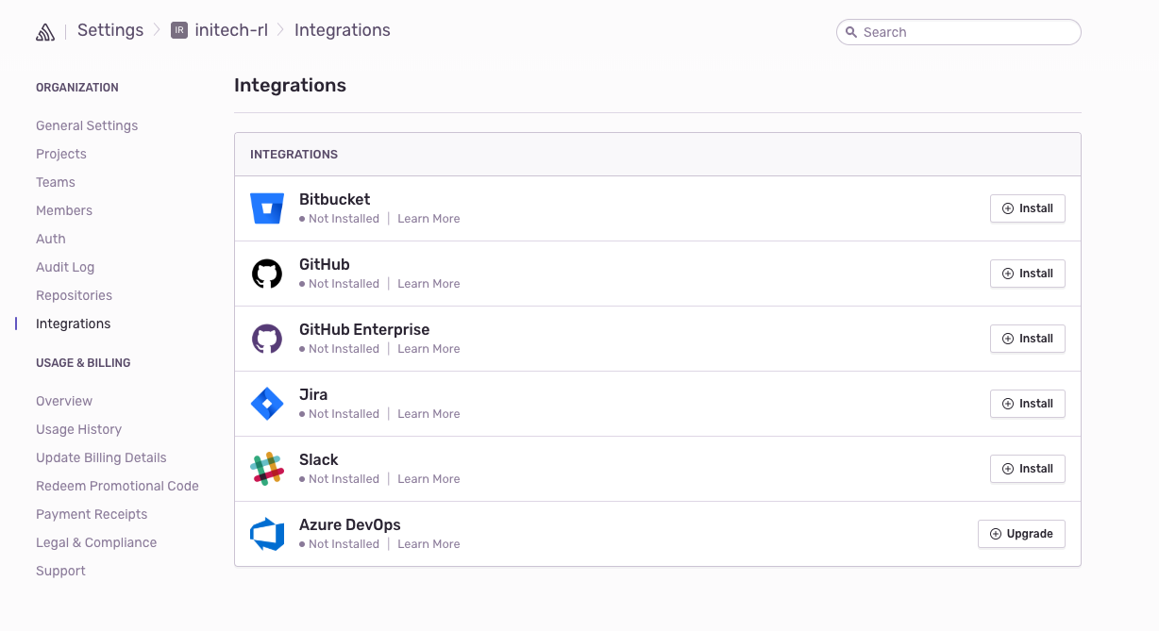This screenshot has height=631, width=1159.
Task: Open Payment Receipts in sidebar
Action: (x=92, y=514)
